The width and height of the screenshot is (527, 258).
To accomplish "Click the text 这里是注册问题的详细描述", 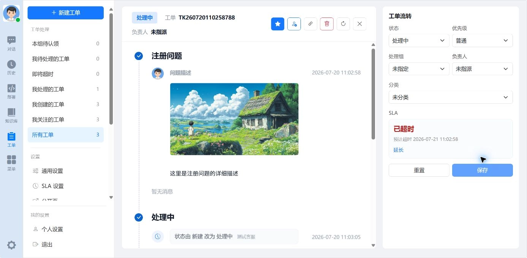I will tap(204, 174).
